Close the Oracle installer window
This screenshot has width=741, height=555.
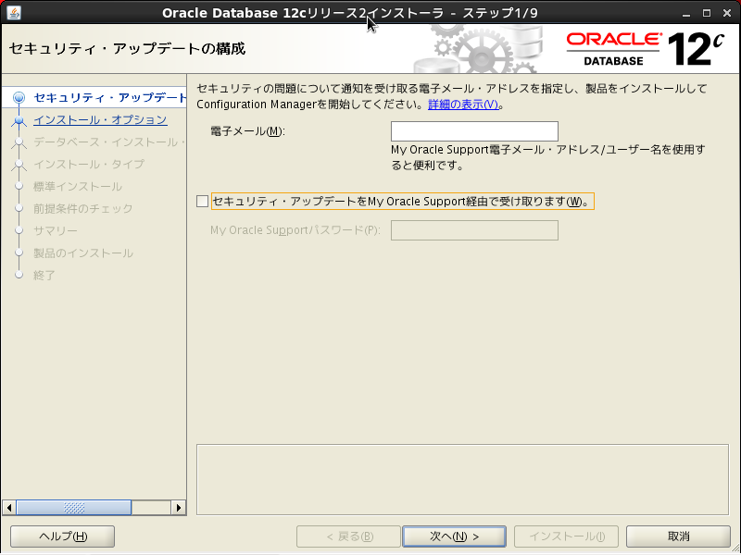click(x=726, y=13)
